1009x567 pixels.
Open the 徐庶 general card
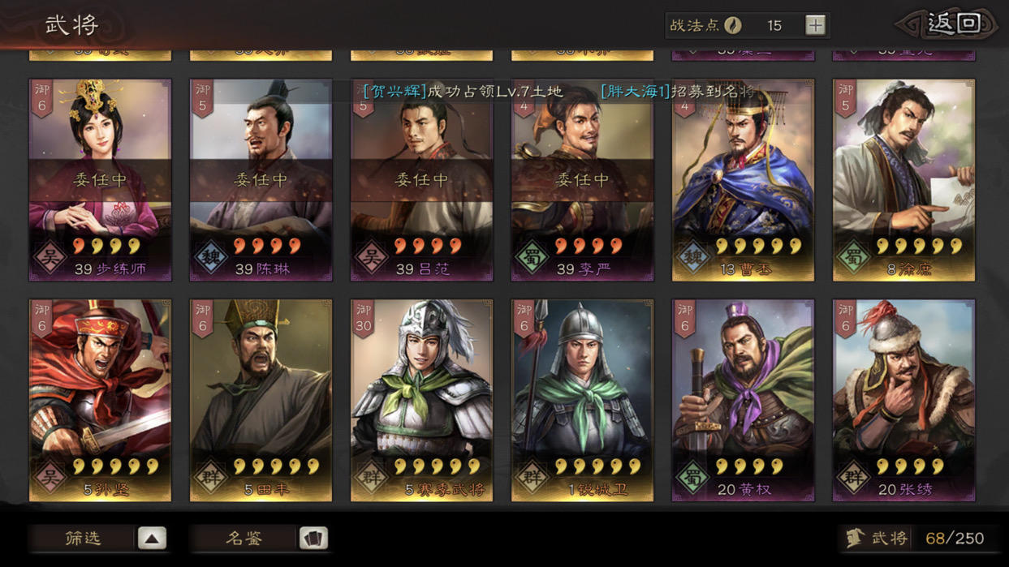(x=903, y=180)
